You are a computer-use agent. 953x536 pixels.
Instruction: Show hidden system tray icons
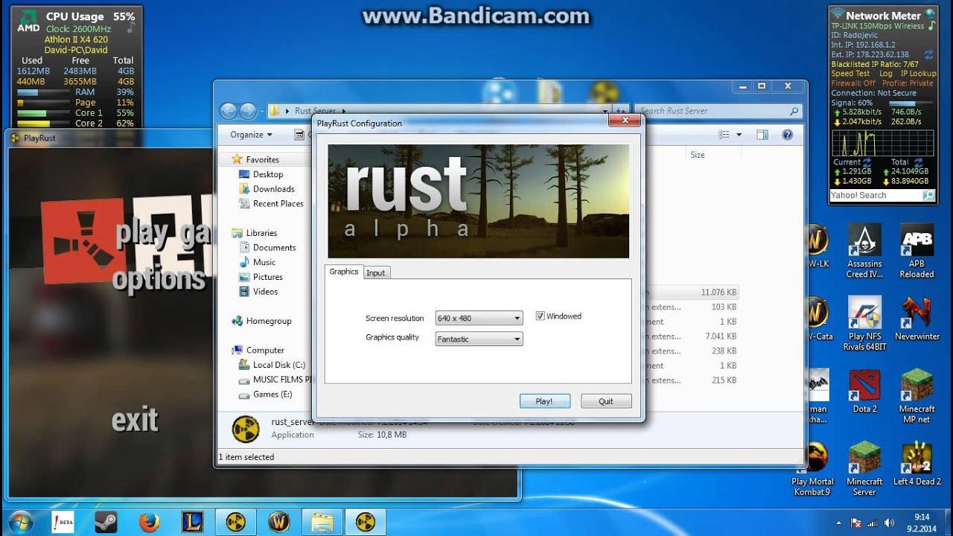839,523
